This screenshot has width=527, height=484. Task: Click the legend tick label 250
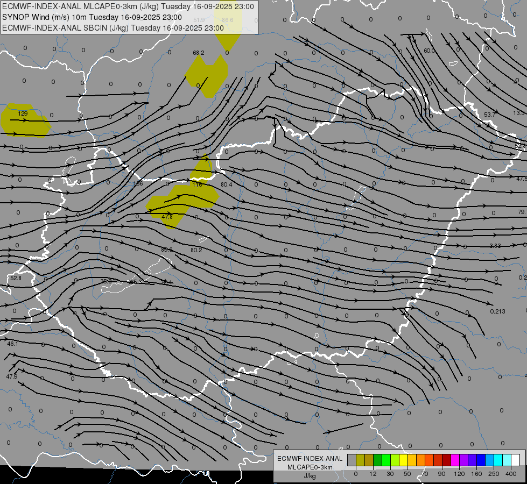click(494, 474)
